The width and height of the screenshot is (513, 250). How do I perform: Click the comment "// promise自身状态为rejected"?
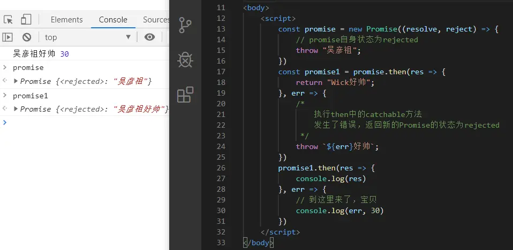tap(357, 40)
